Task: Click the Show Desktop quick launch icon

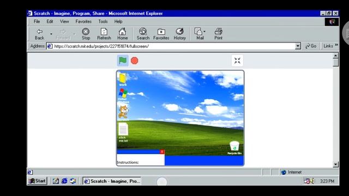Action: [x=56, y=181]
